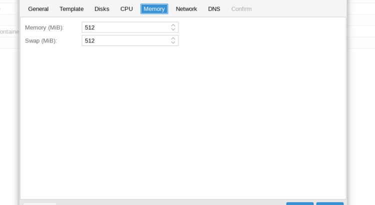The height and width of the screenshot is (205, 375).
Task: Click the Memory tab
Action: click(154, 9)
